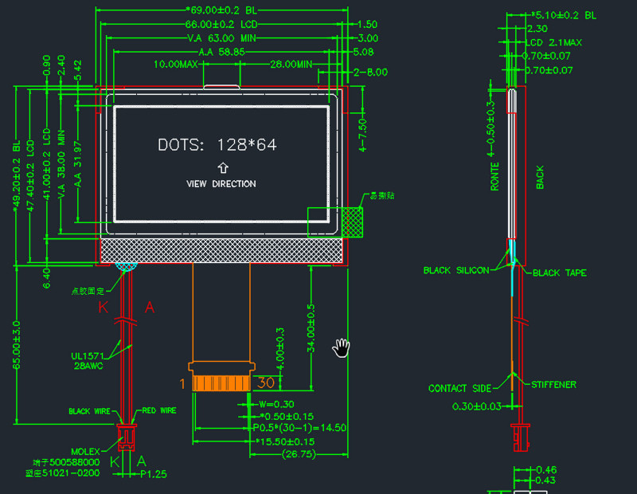Click the view direction up arrow symbol
The height and width of the screenshot is (494, 637).
[x=223, y=167]
